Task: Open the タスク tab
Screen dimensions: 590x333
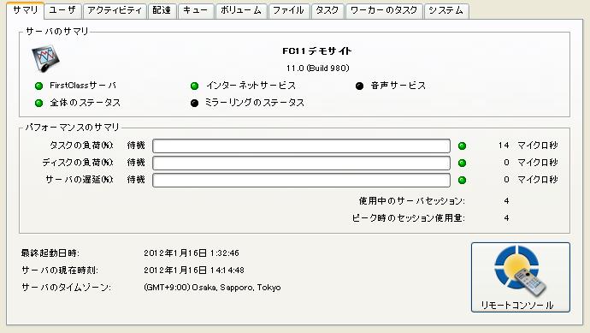Action: click(x=327, y=10)
